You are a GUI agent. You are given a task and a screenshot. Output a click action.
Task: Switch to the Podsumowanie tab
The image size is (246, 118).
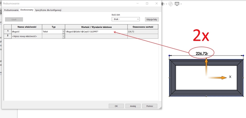click(11, 10)
